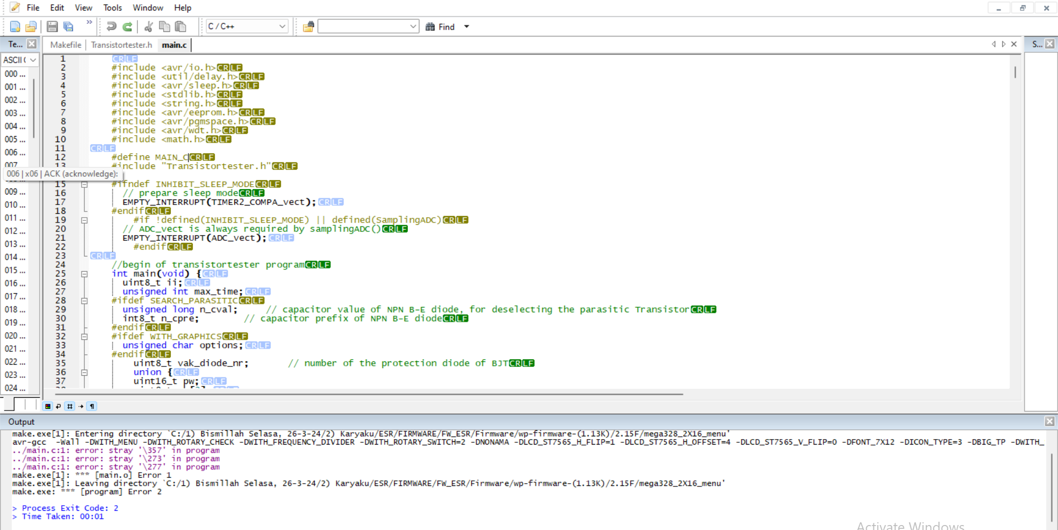Open the find text history dropdown arrow
This screenshot has height=530, width=1058.
pos(413,26)
